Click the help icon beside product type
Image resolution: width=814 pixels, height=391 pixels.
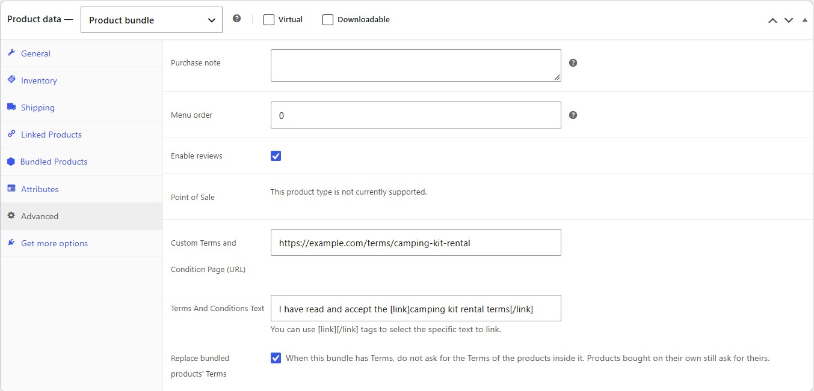pos(237,19)
